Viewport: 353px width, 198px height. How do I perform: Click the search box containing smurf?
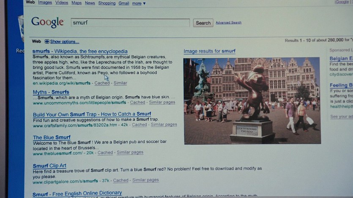point(130,23)
